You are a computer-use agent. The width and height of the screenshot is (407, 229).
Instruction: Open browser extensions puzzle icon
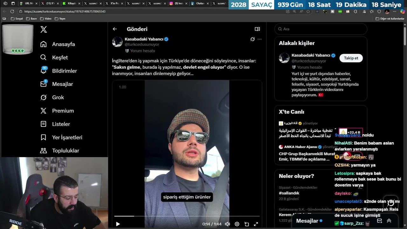click(x=355, y=11)
